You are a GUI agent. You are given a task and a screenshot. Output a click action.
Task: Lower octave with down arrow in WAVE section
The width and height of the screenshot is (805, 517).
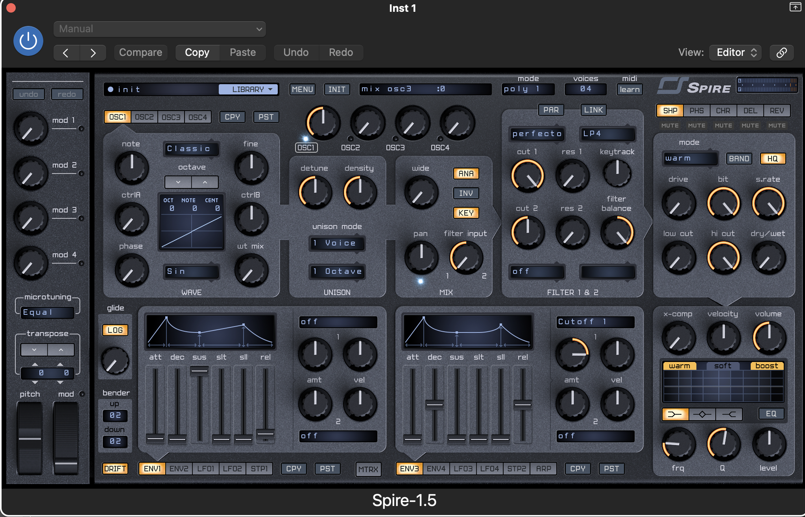click(x=178, y=182)
